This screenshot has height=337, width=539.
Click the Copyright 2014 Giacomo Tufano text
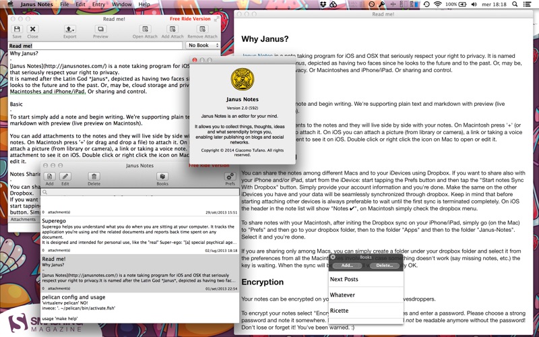(x=243, y=152)
